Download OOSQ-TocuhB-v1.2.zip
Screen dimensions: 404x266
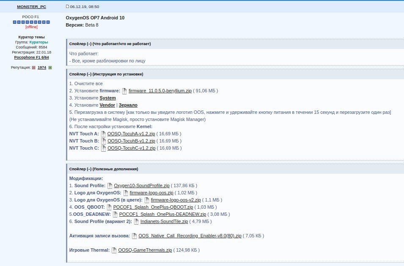(x=132, y=141)
